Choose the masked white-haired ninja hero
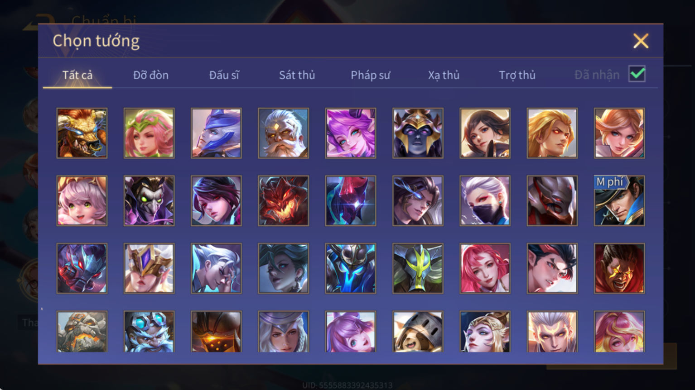 click(485, 201)
